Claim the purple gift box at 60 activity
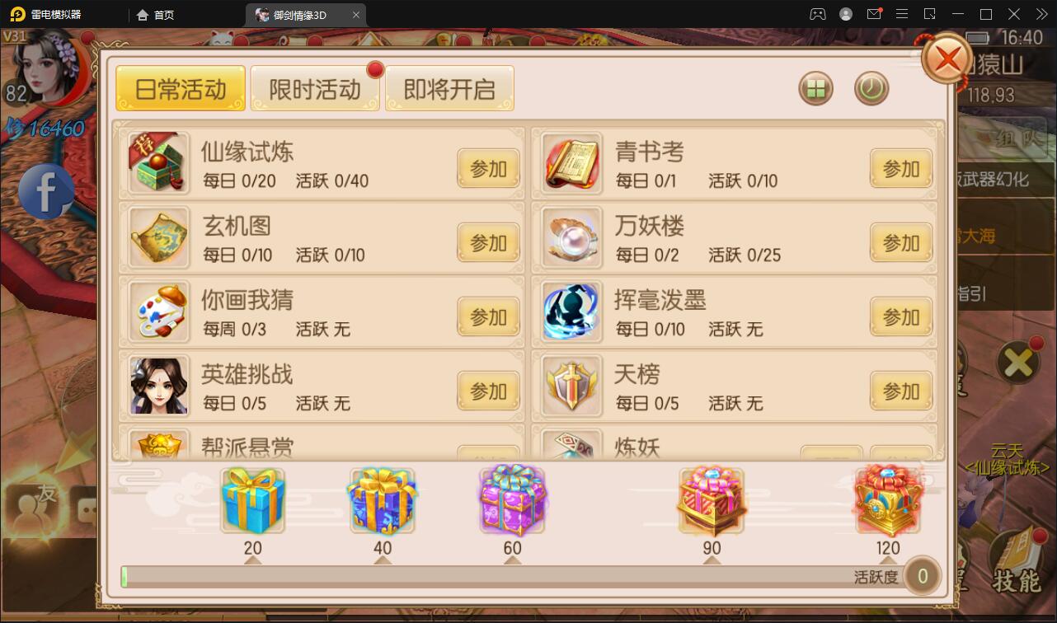 click(512, 500)
